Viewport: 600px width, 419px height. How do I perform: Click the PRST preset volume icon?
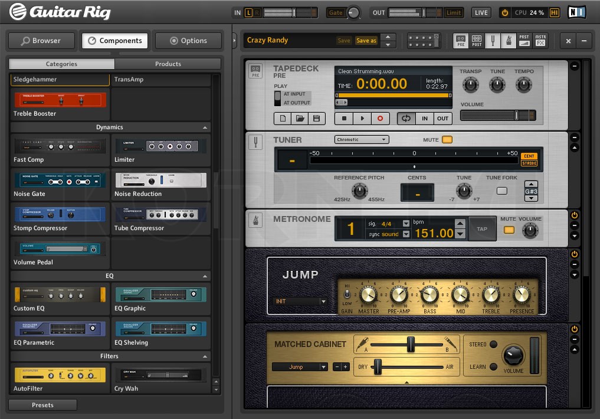523,40
